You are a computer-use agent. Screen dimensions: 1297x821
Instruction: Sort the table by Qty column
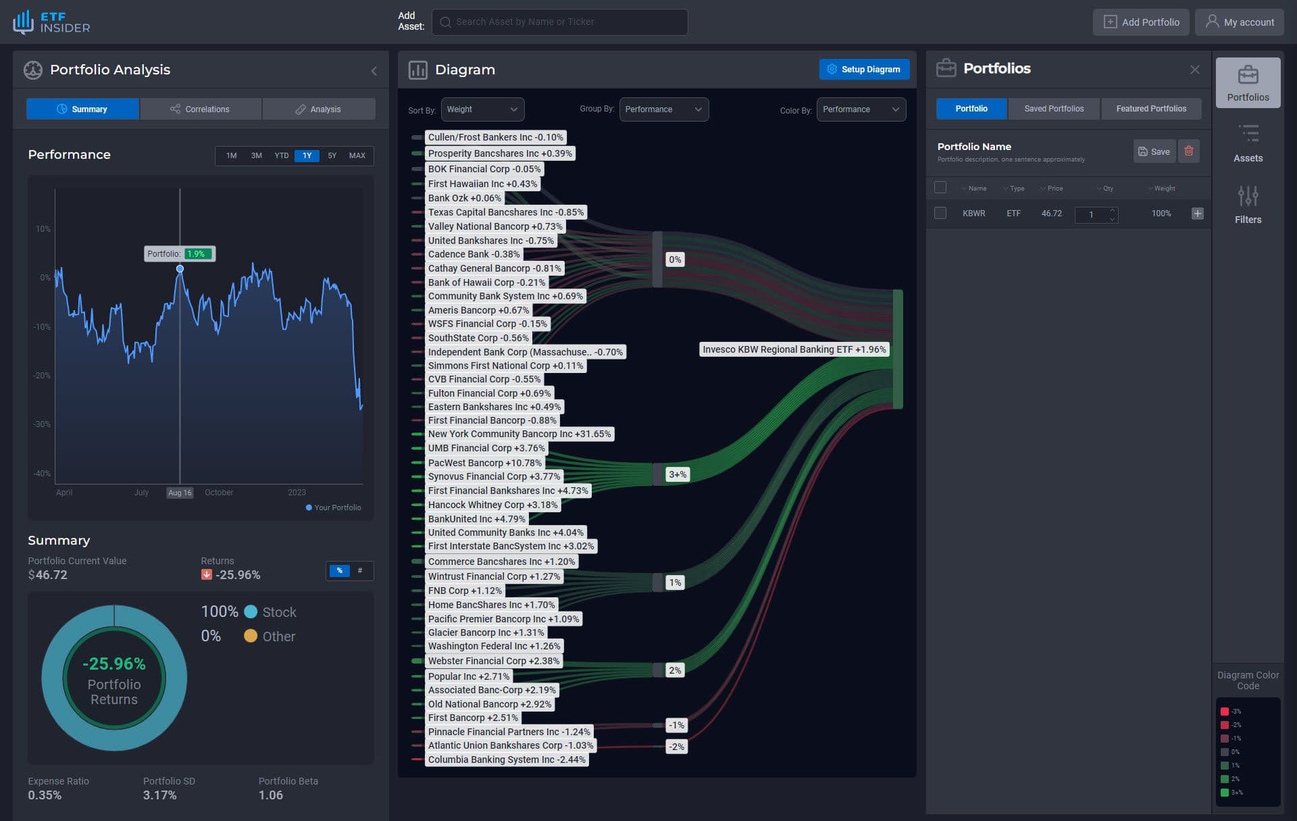1104,189
